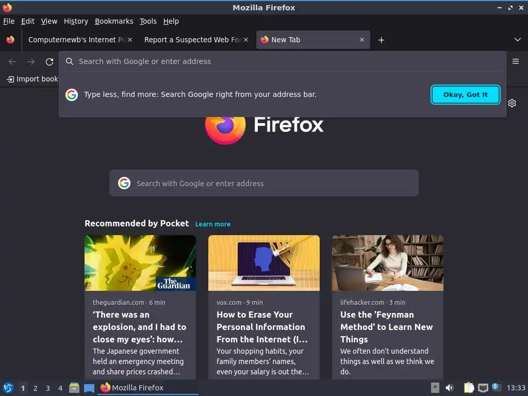528x396 pixels.
Task: Open the File menu
Action: pyautogui.click(x=9, y=21)
